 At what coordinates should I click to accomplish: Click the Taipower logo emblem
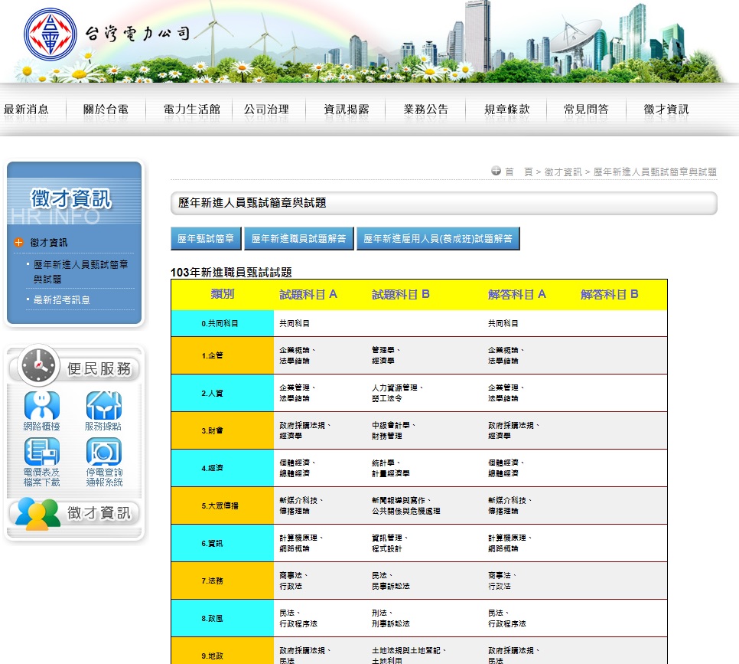50,34
